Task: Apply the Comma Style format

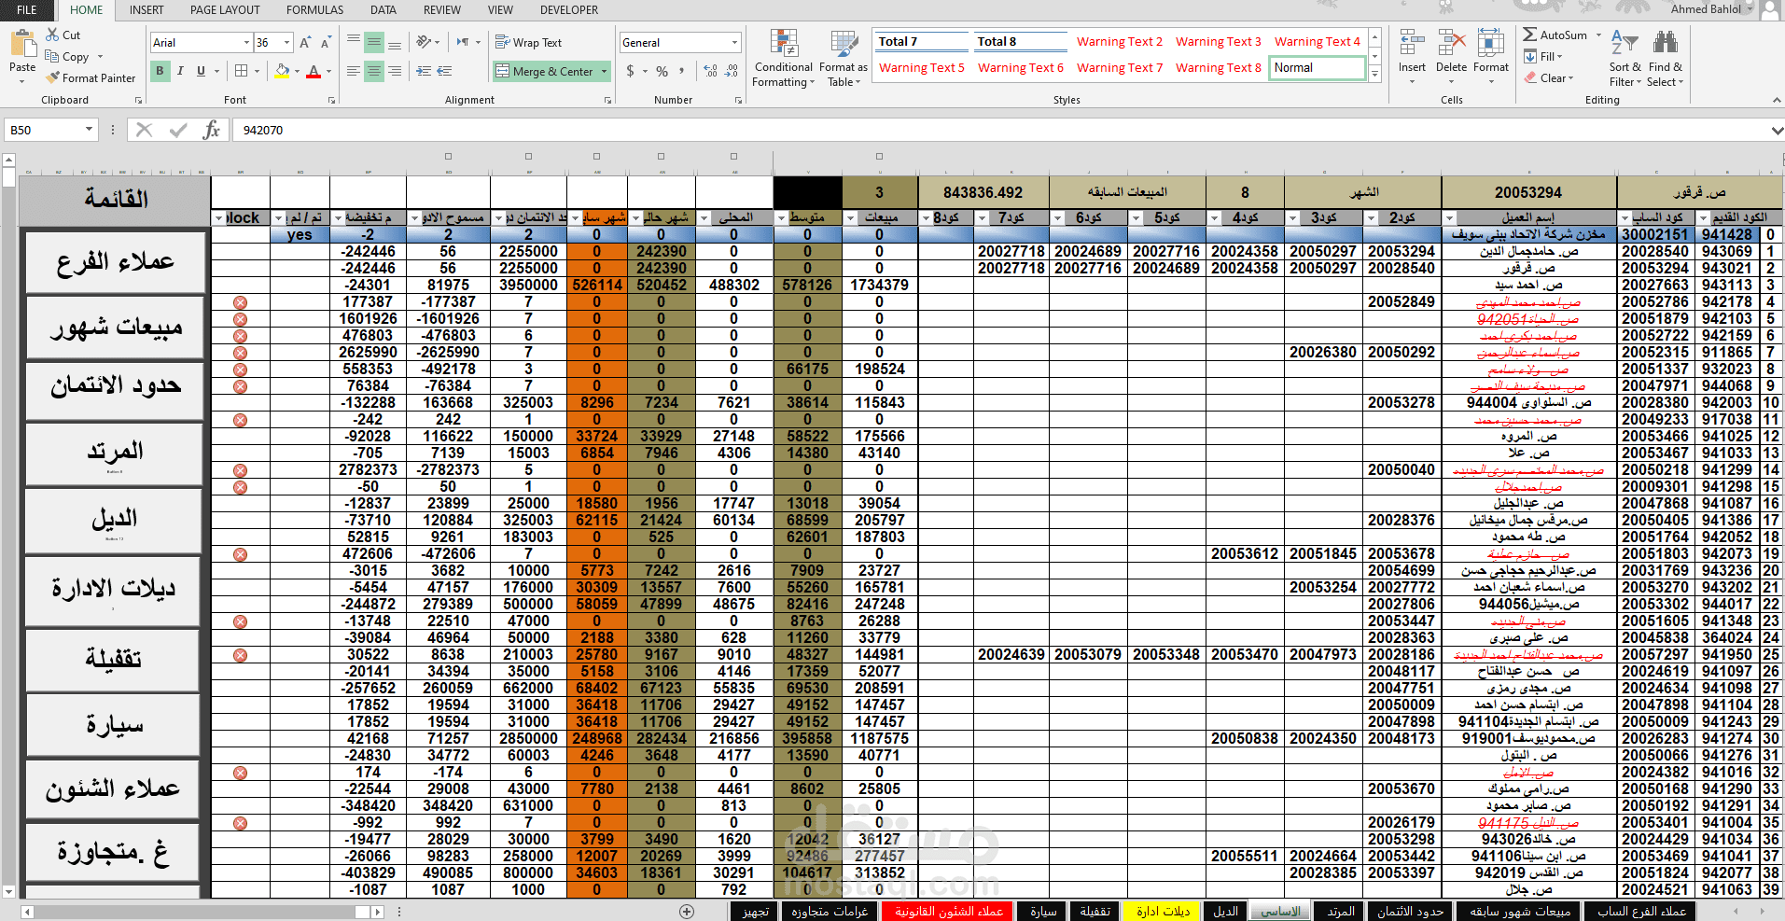Action: click(681, 71)
